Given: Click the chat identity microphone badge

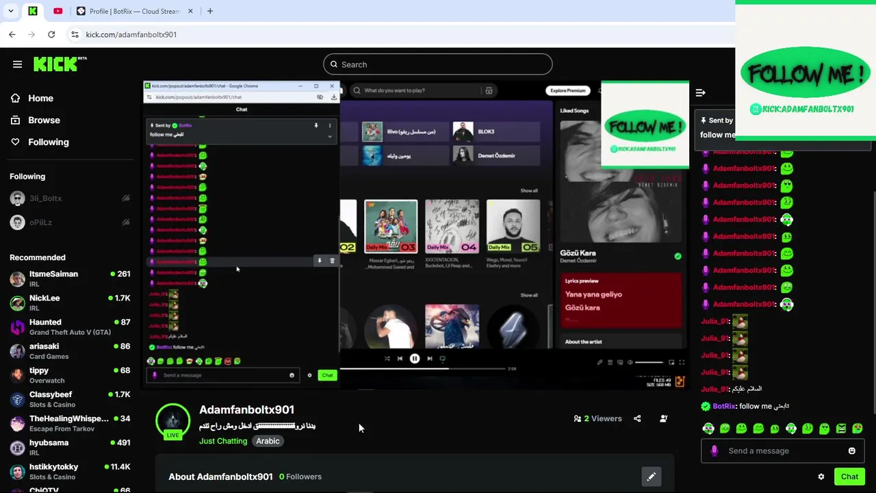Looking at the screenshot, I should [714, 451].
